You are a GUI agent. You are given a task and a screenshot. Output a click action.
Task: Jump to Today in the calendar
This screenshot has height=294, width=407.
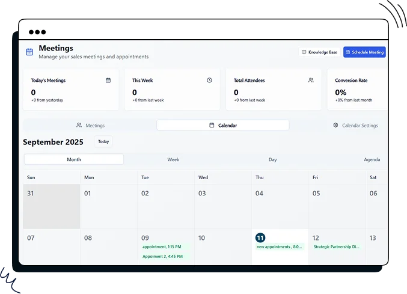pyautogui.click(x=103, y=142)
